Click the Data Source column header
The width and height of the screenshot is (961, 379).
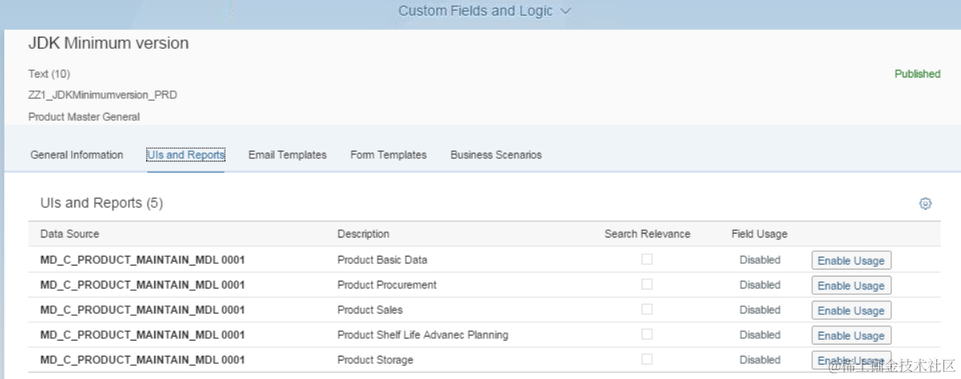(70, 234)
